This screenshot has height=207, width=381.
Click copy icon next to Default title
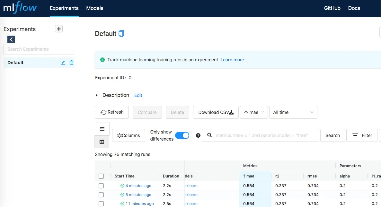point(121,33)
